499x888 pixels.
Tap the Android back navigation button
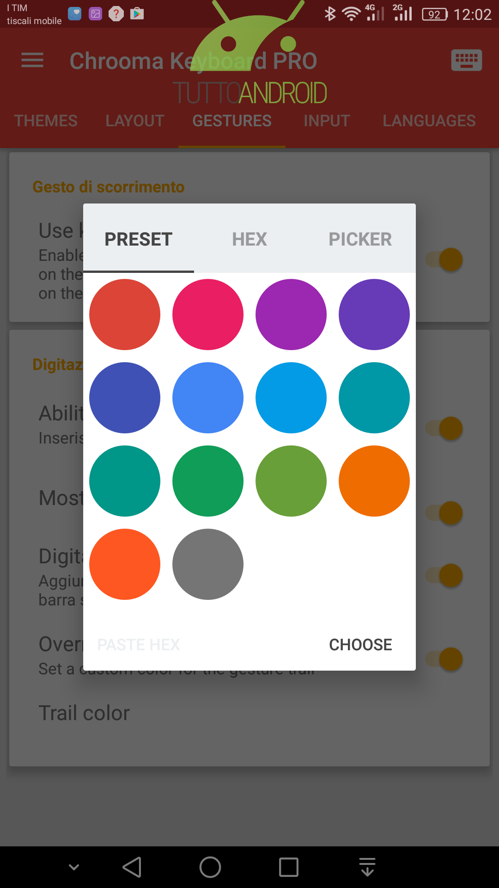coord(132,867)
